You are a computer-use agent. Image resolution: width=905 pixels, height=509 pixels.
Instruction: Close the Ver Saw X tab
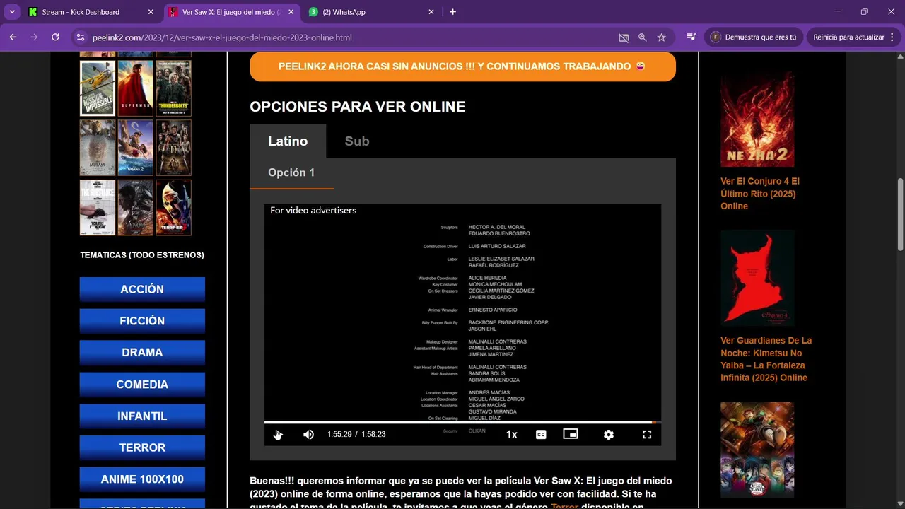[x=291, y=12]
